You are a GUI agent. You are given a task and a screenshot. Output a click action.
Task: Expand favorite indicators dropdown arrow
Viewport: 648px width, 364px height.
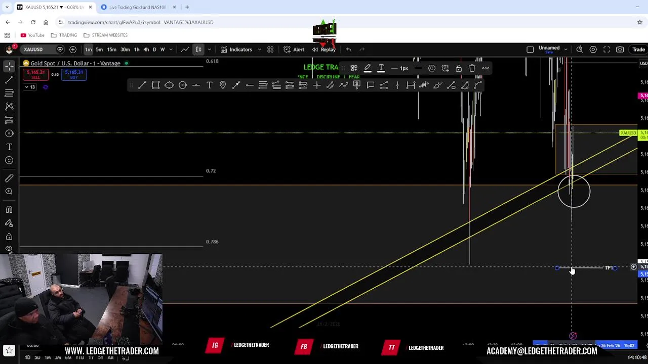pos(259,50)
